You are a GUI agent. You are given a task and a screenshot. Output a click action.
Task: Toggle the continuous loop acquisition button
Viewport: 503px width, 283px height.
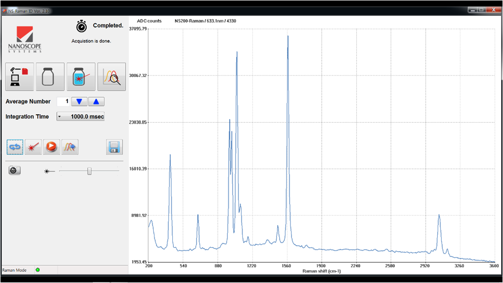[x=15, y=147]
